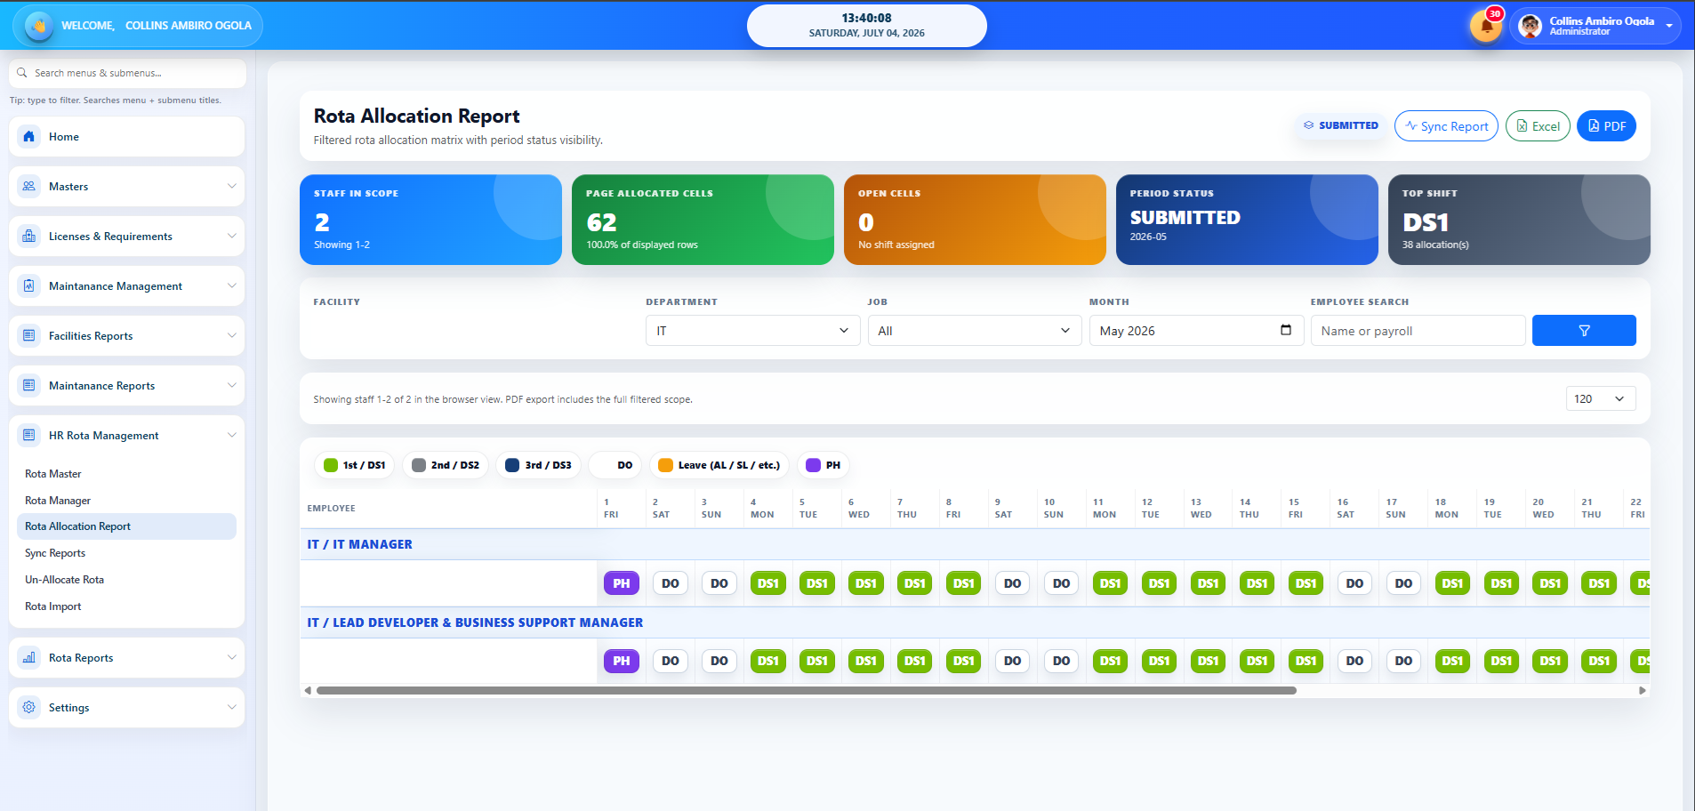This screenshot has height=811, width=1695.
Task: Click the Period Status card
Action: pyautogui.click(x=1247, y=220)
